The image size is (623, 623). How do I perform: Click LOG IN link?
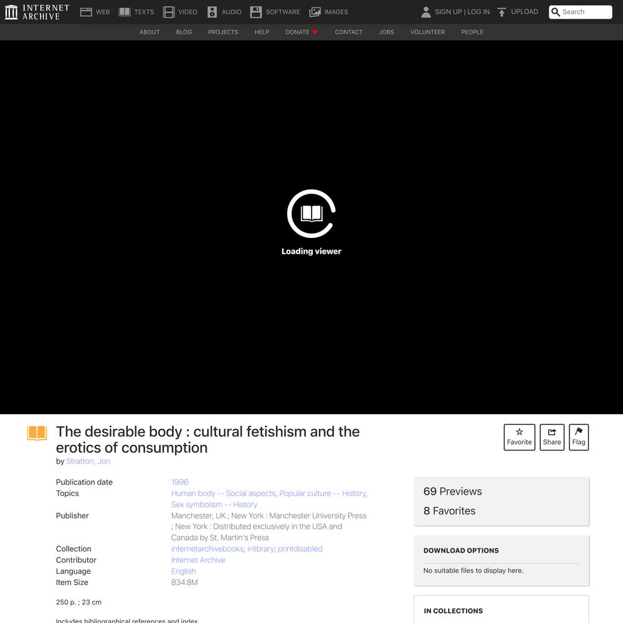click(478, 12)
